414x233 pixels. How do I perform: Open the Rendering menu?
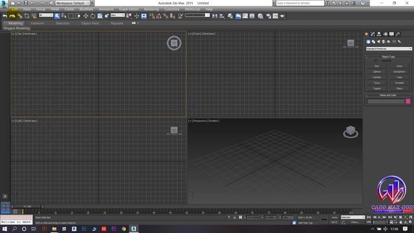[x=151, y=9]
